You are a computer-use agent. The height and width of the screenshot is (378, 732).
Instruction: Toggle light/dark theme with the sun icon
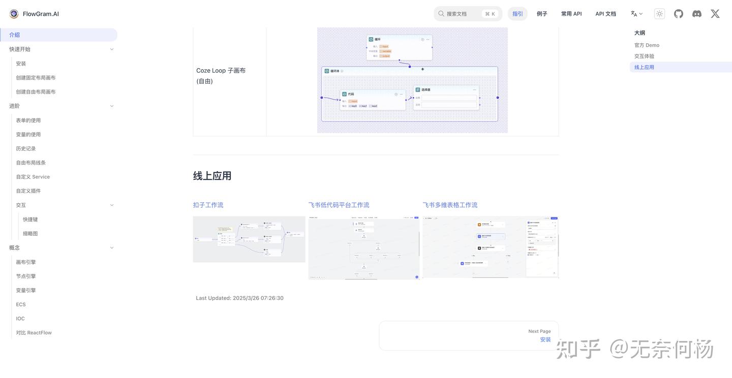(659, 13)
